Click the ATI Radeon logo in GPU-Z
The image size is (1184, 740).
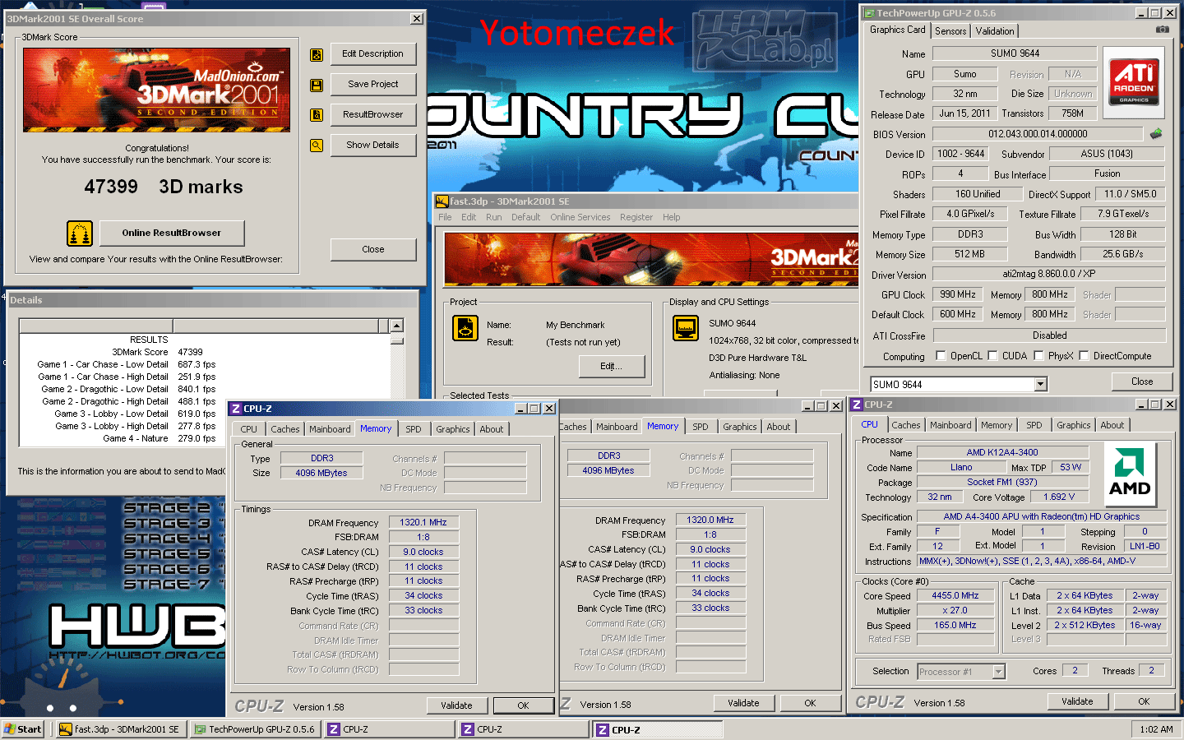[1134, 81]
